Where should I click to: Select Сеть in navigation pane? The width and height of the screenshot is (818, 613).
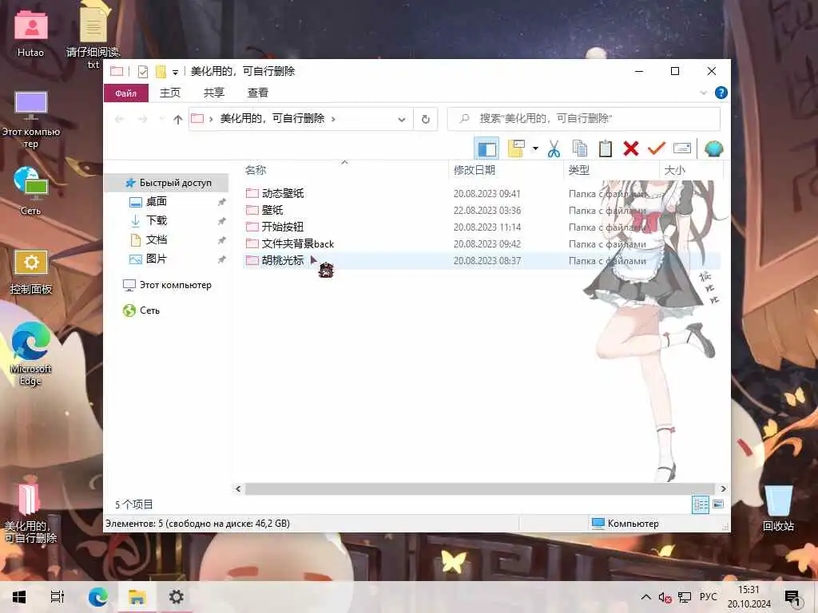149,310
